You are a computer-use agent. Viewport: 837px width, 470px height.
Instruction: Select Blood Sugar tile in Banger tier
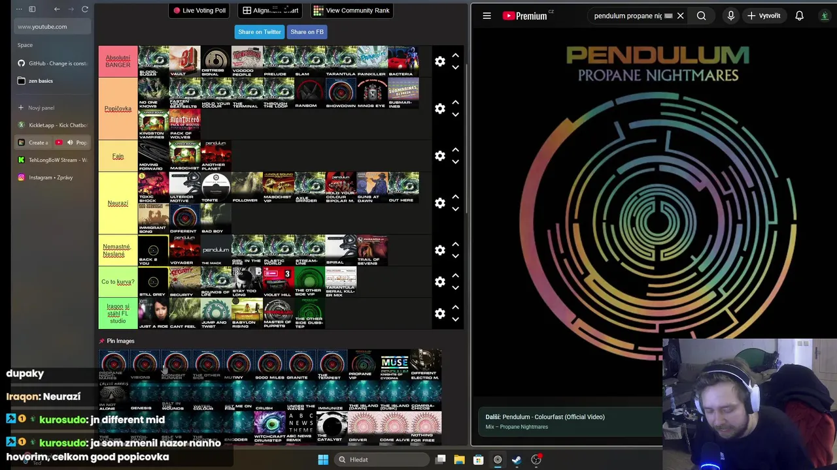pyautogui.click(x=154, y=61)
